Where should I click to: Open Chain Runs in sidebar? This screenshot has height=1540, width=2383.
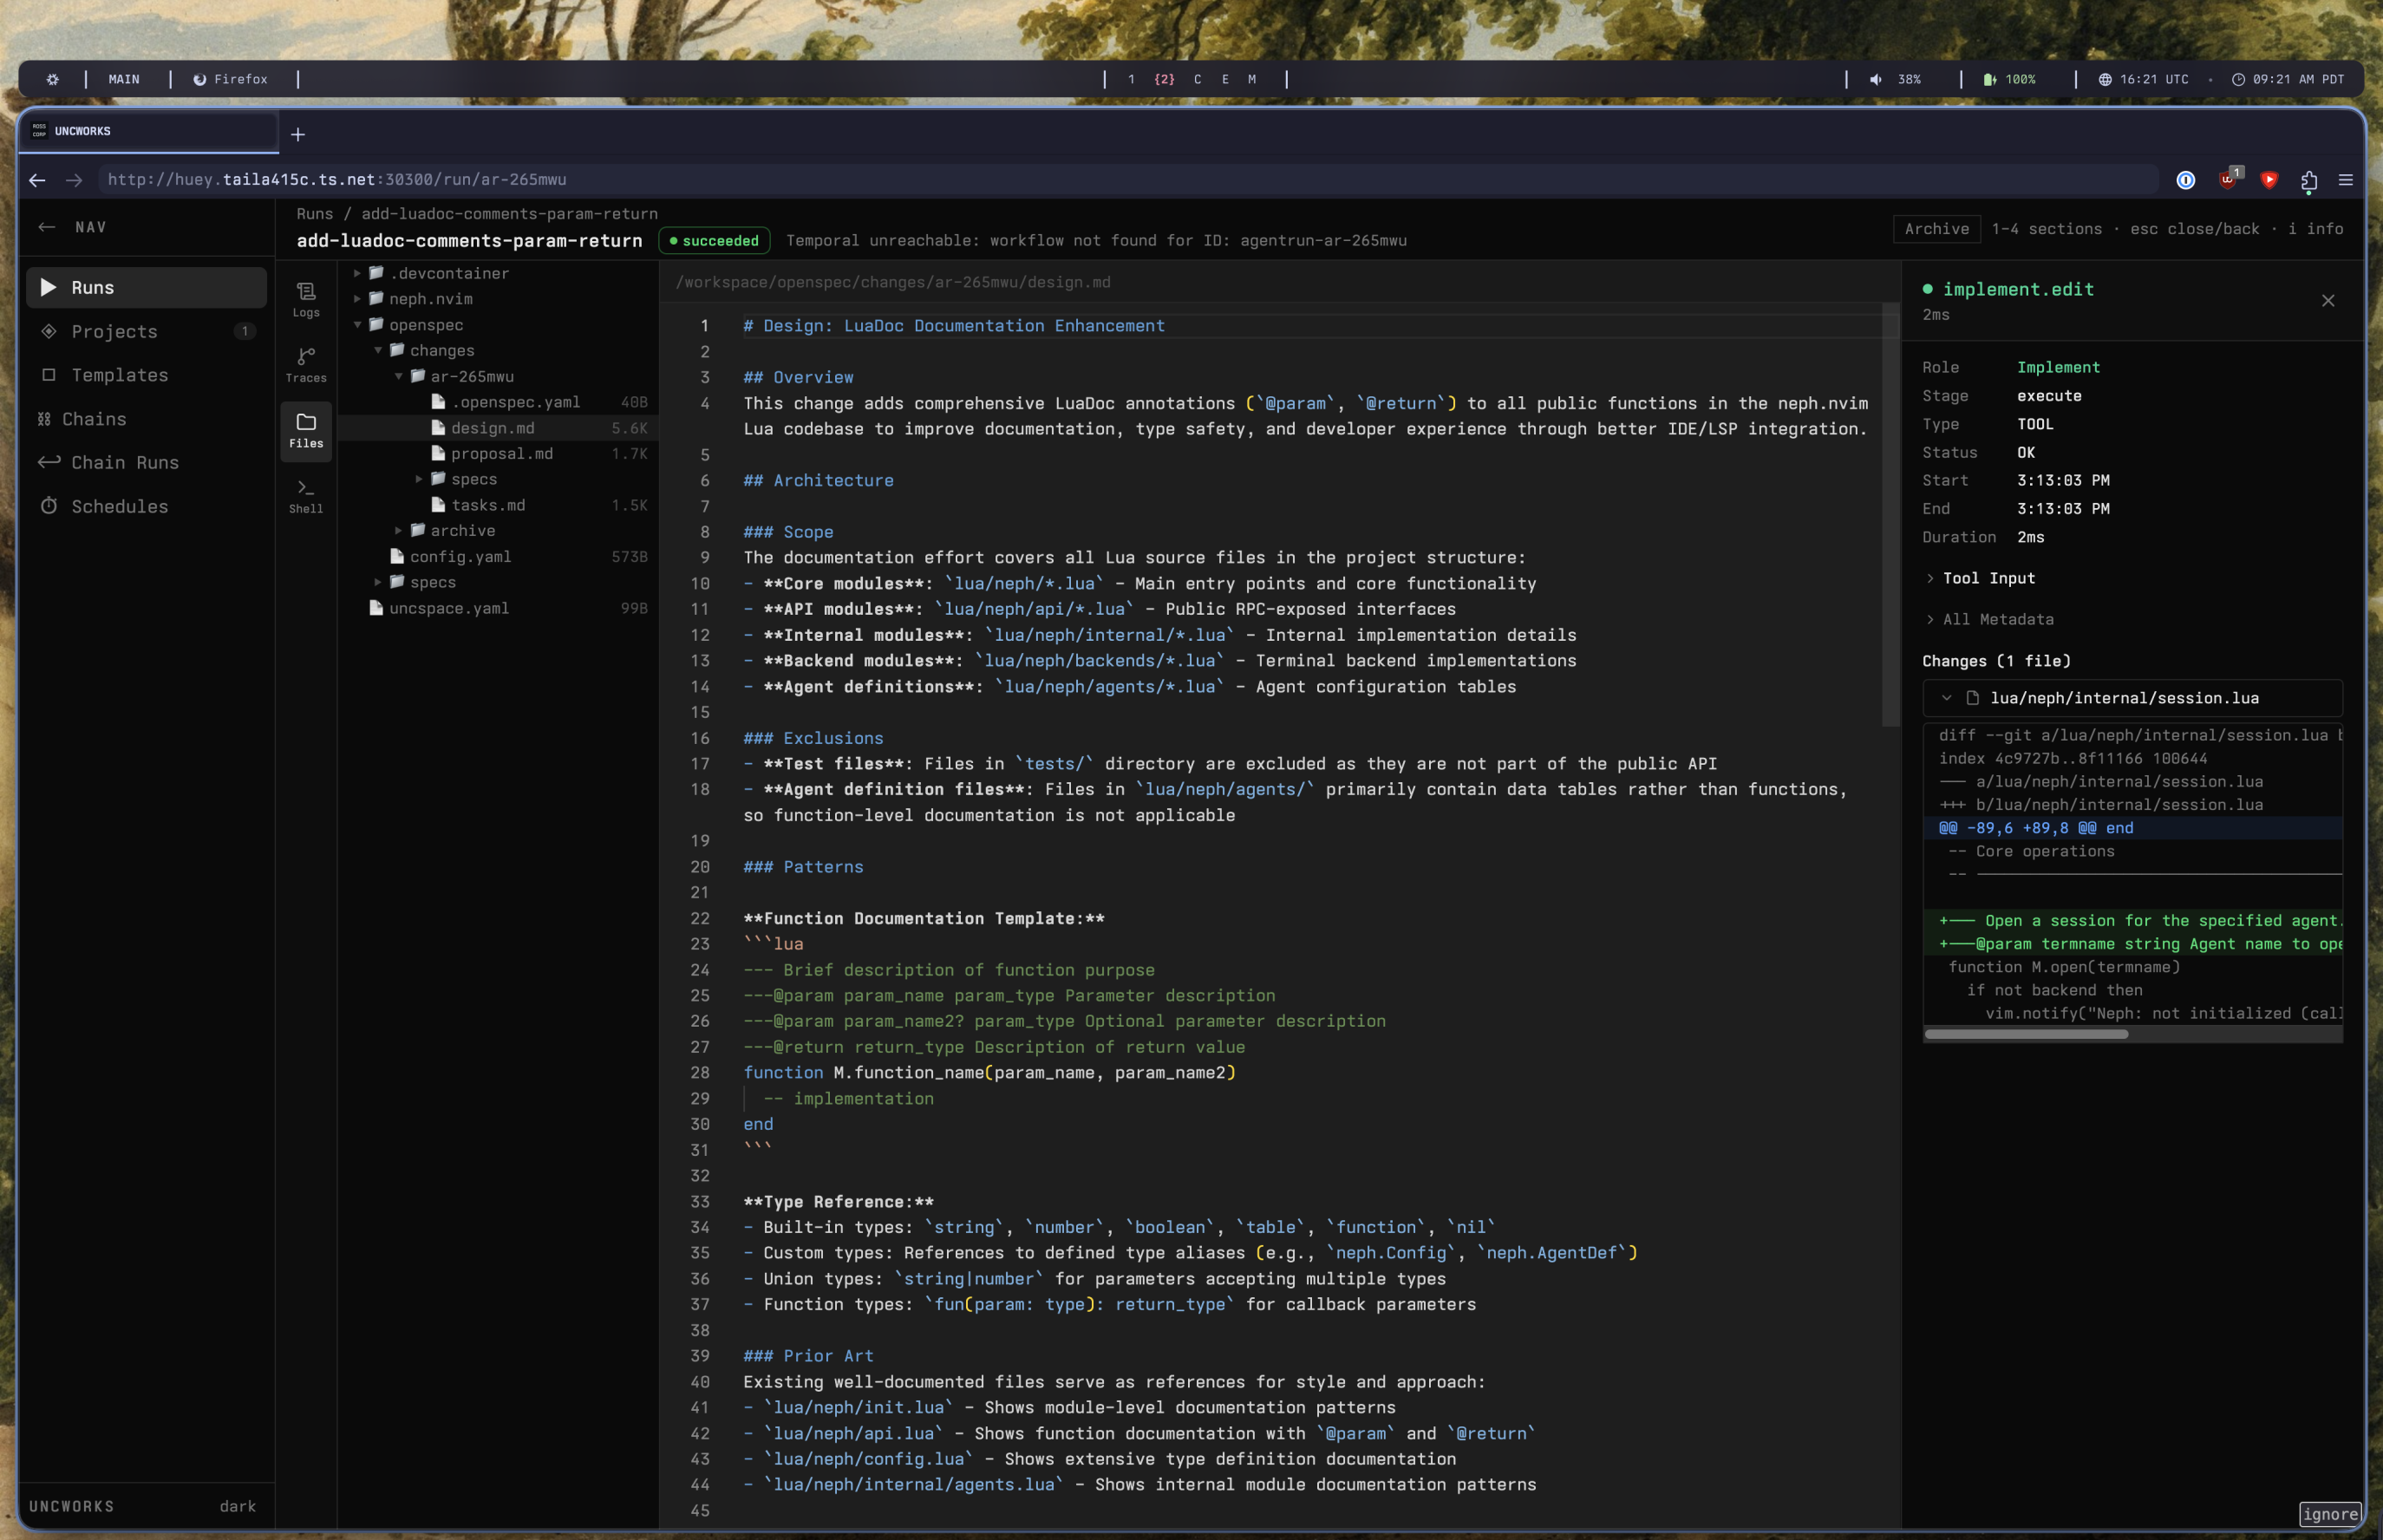pos(146,462)
